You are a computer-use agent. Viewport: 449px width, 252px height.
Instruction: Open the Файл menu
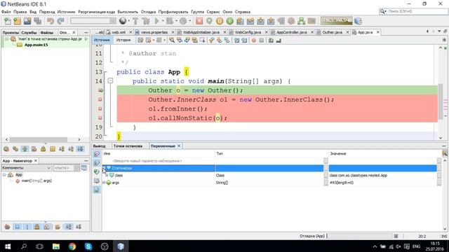[x=6, y=12]
